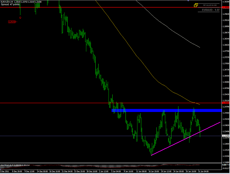Click the '9 Dec 12:00' time label
The image size is (230, 174).
coord(29,171)
